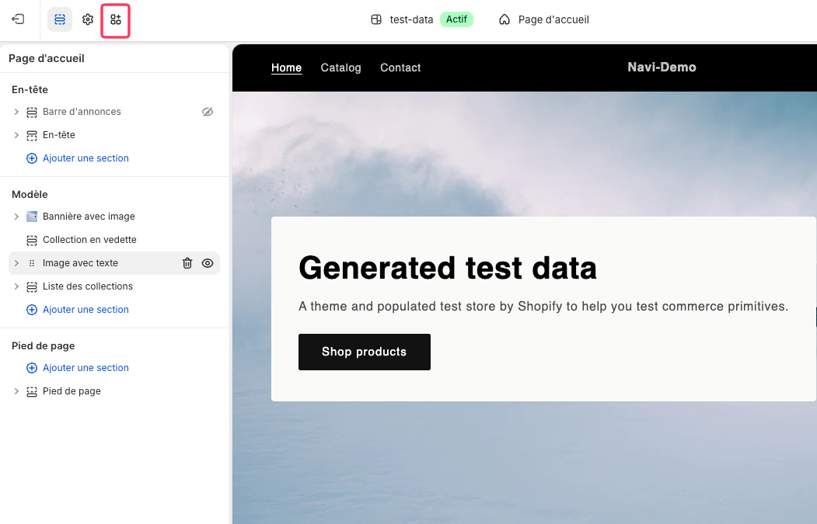Select the En-tête section row
Viewport: 817px width, 524px height.
(114, 135)
